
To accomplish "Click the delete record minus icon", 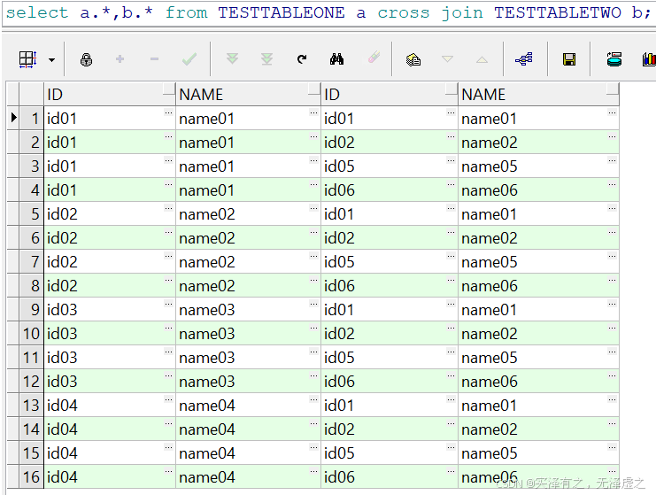I will coord(154,59).
